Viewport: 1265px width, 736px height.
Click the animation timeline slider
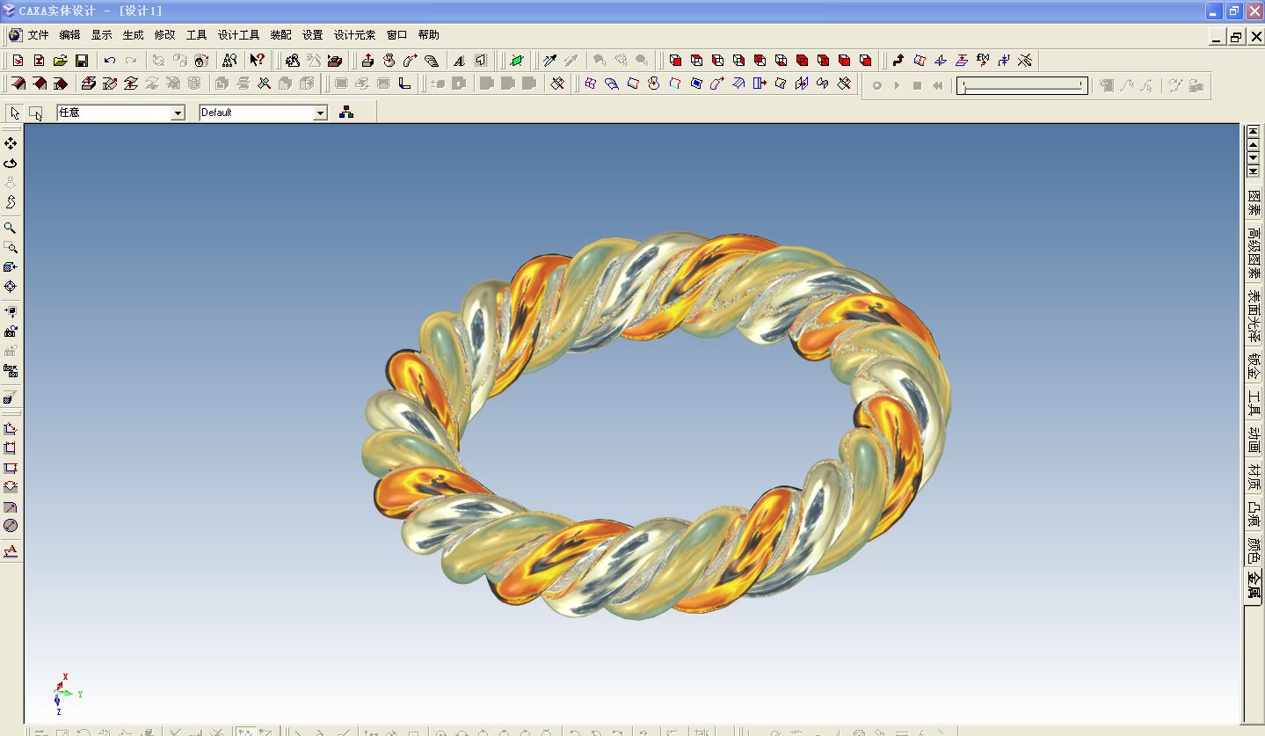click(1022, 85)
